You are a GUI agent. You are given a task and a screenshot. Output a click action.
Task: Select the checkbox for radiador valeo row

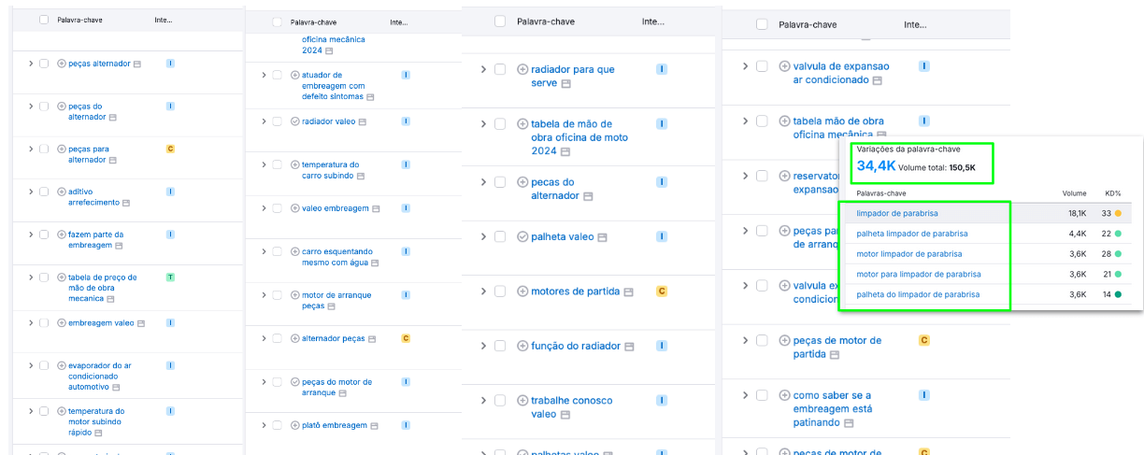pos(278,121)
